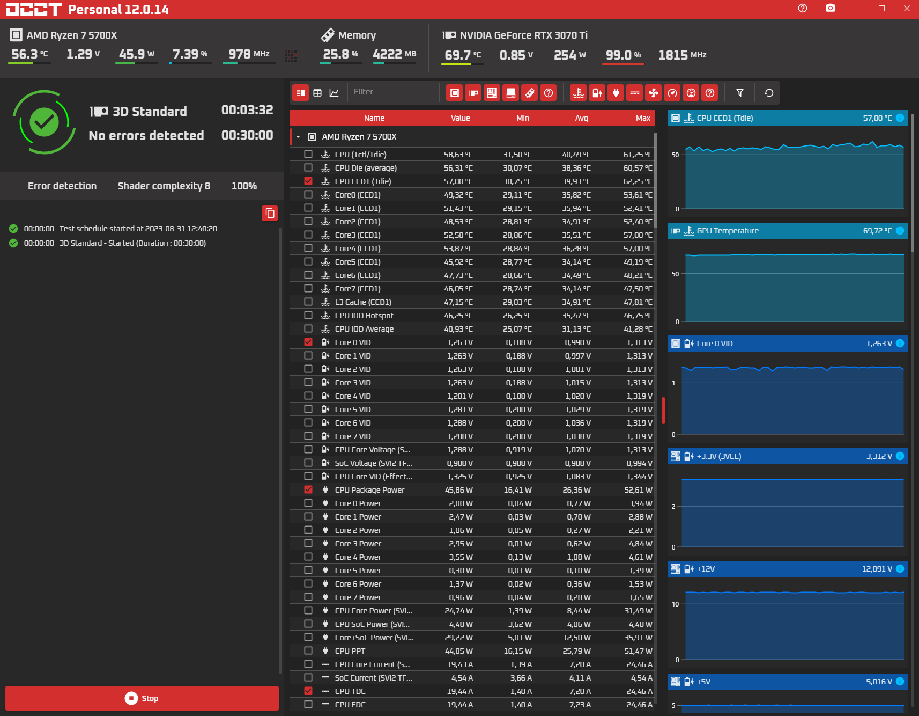Open info for the +3.3V (3VCC) graph

(900, 456)
